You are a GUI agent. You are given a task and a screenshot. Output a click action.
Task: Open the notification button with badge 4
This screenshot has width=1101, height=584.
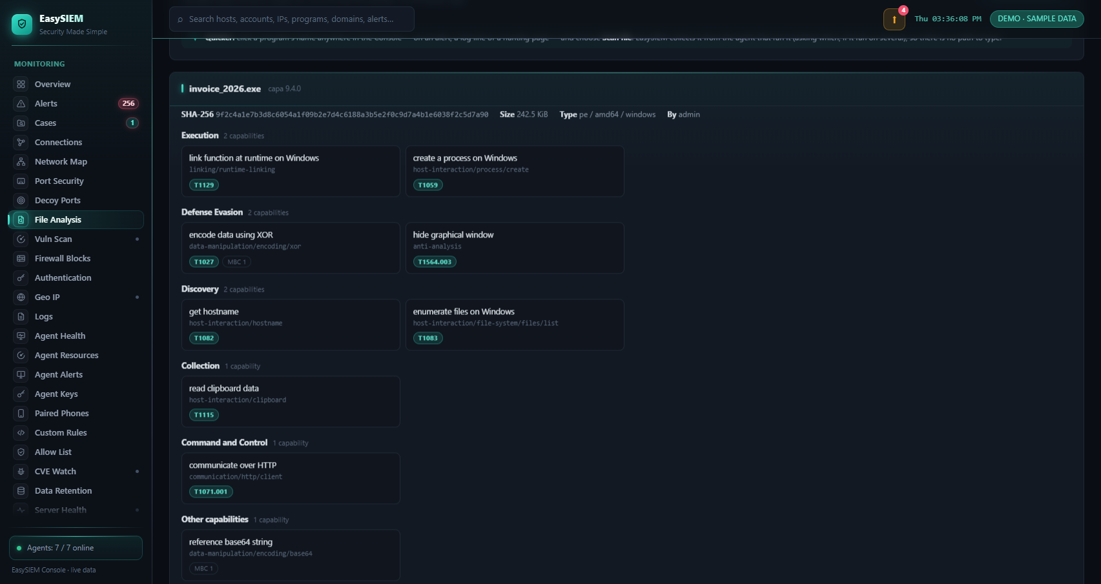point(894,19)
